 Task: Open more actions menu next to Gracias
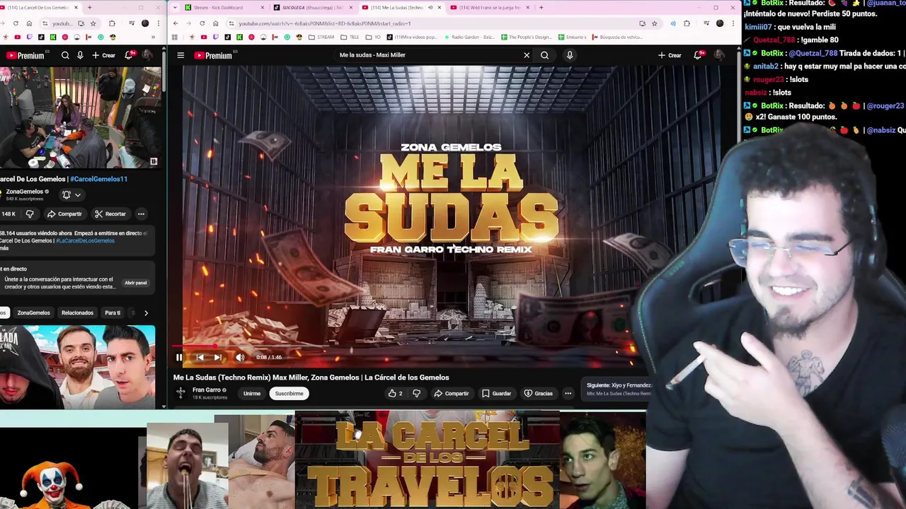click(x=568, y=393)
